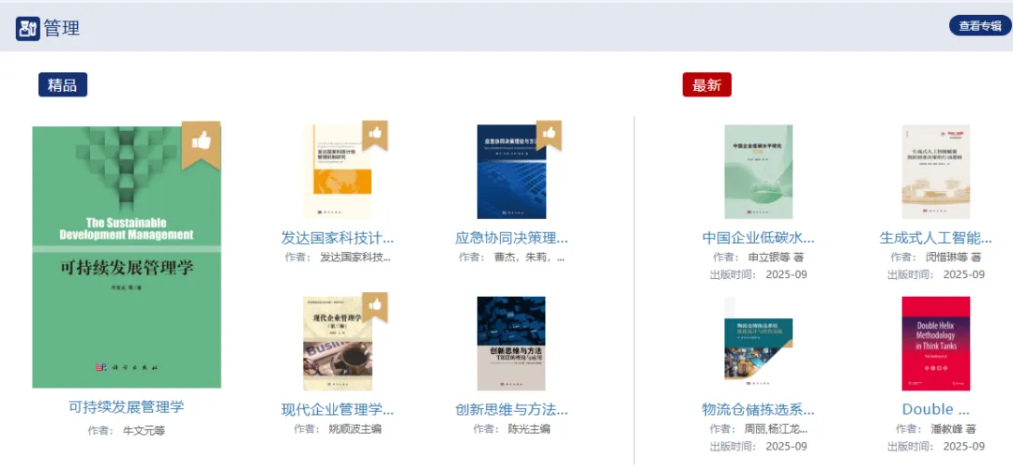Click the 生成式人工智能 book cover thumbnail
Image resolution: width=1013 pixels, height=471 pixels.
936,172
